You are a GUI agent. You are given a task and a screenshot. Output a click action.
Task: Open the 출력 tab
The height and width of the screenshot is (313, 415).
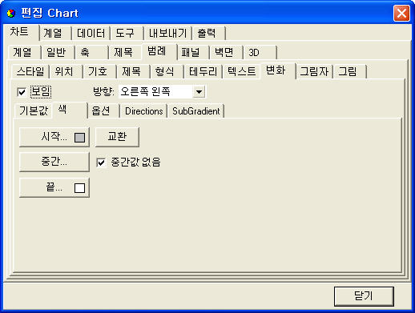[x=209, y=33]
